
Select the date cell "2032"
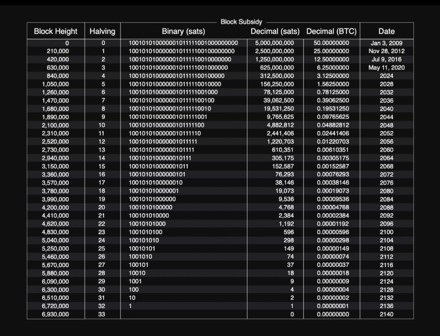coord(387,92)
